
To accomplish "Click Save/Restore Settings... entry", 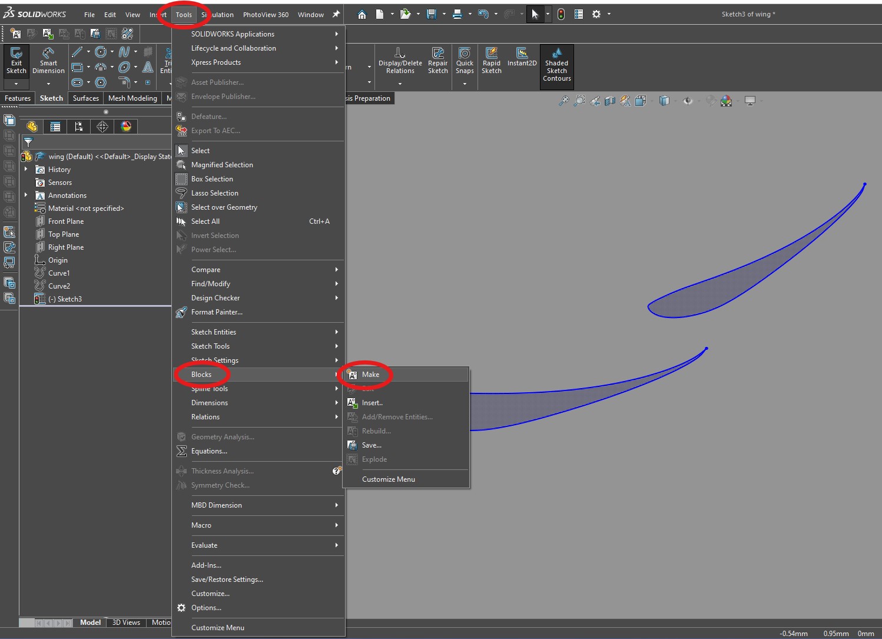I will pyautogui.click(x=258, y=580).
